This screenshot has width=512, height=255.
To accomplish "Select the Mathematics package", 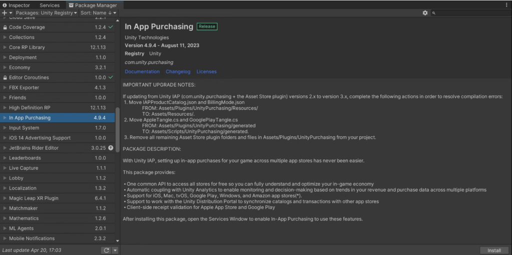I will coord(57,218).
